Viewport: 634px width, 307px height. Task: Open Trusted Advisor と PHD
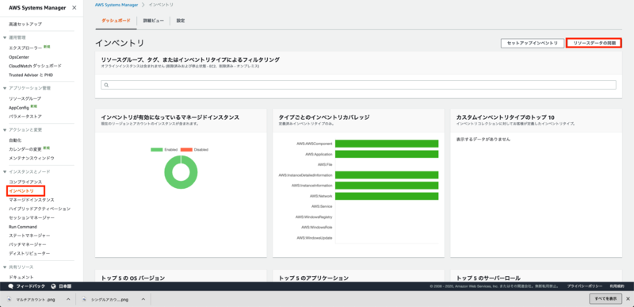(31, 75)
